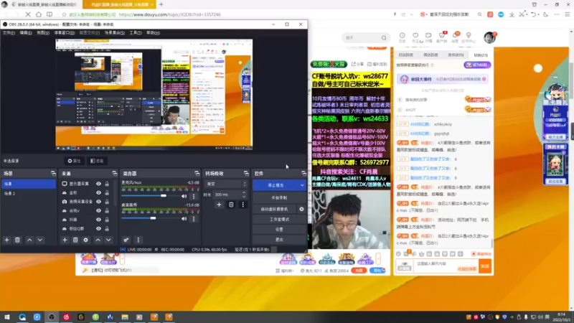Viewport: 574px width, 323px height.
Task: Open OBS 设置 settings button
Action: 279,229
